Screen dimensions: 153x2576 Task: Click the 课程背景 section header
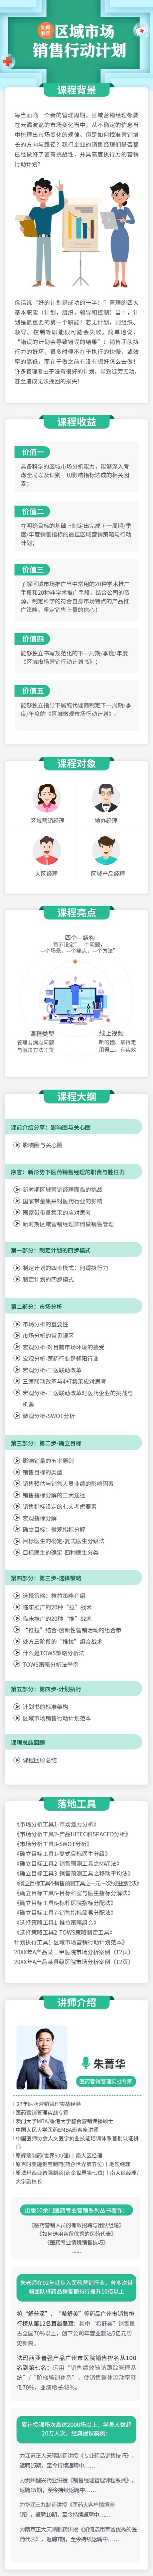click(76, 90)
